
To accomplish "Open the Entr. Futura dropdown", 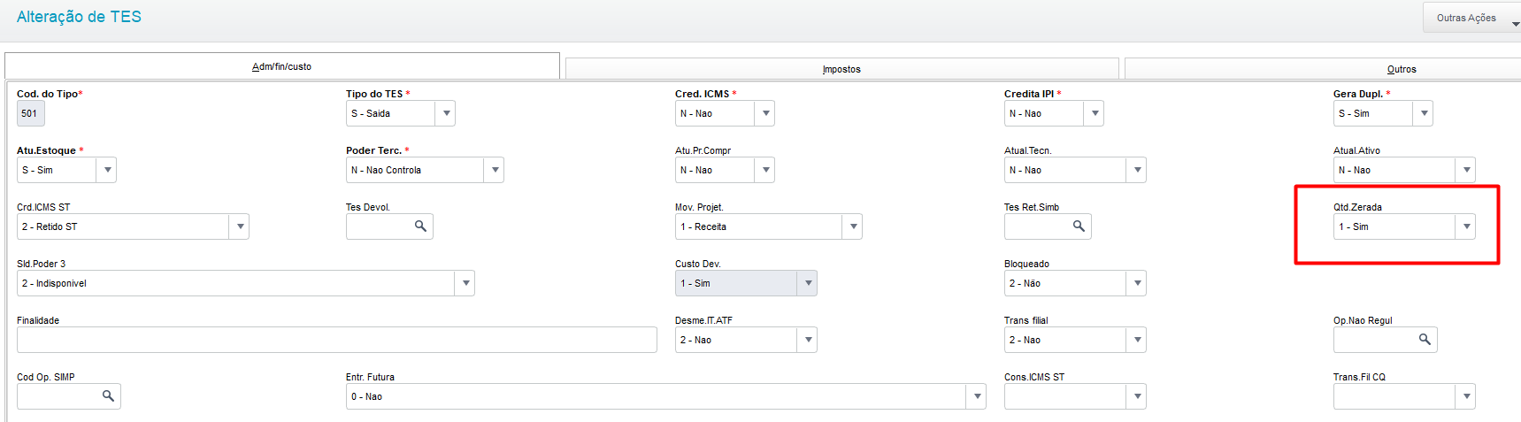I will point(977,396).
